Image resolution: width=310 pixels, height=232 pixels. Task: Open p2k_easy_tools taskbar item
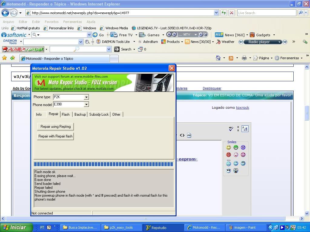(121, 227)
